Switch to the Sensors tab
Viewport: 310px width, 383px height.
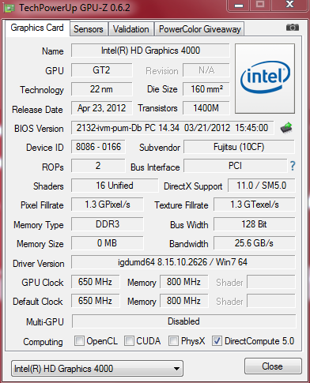click(x=89, y=29)
